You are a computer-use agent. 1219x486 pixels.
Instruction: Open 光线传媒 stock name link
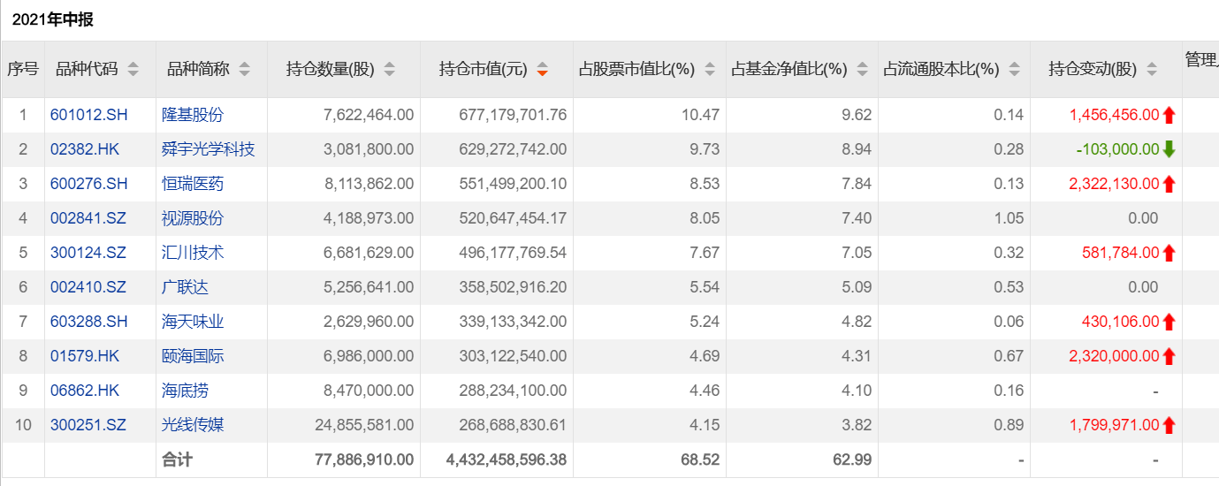(x=193, y=425)
